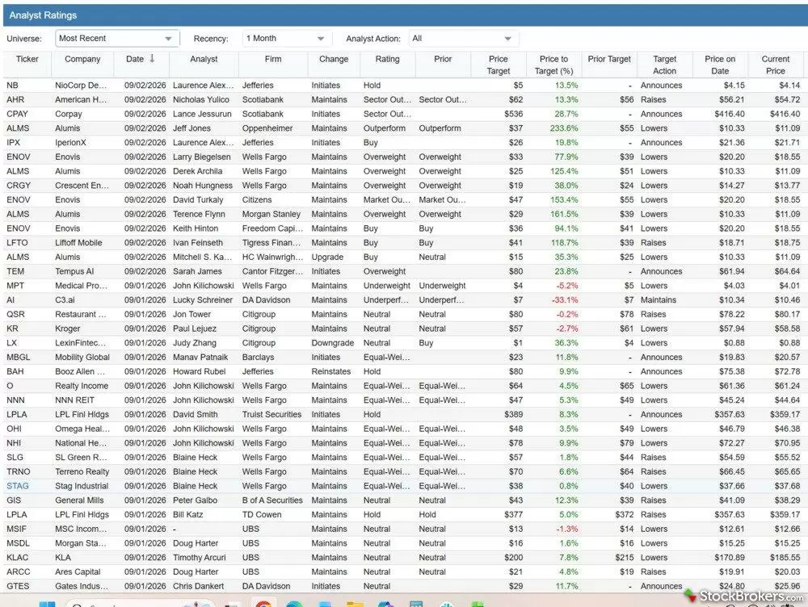Click the -33.1% price-to-target value
Viewport: 808px width, 607px height.
pos(565,299)
